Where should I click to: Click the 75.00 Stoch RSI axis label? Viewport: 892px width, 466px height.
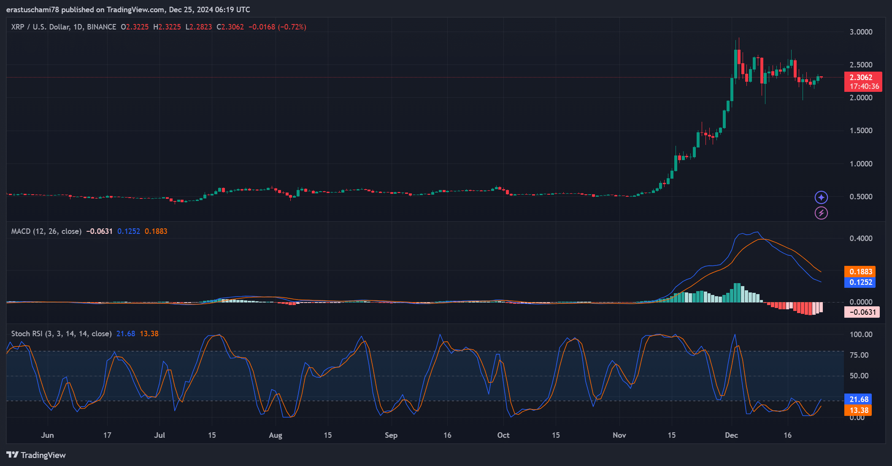tap(859, 355)
